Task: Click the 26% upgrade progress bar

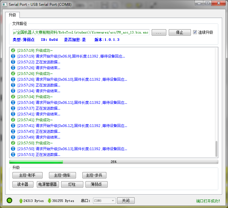Action: coord(114,162)
